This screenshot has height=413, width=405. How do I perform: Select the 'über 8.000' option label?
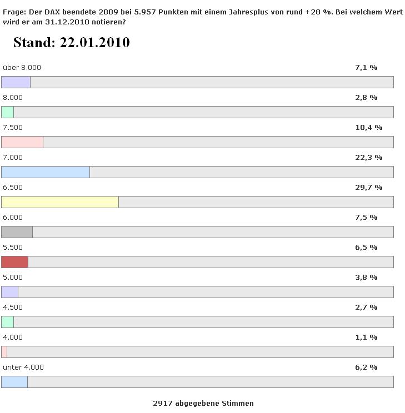click(x=22, y=68)
